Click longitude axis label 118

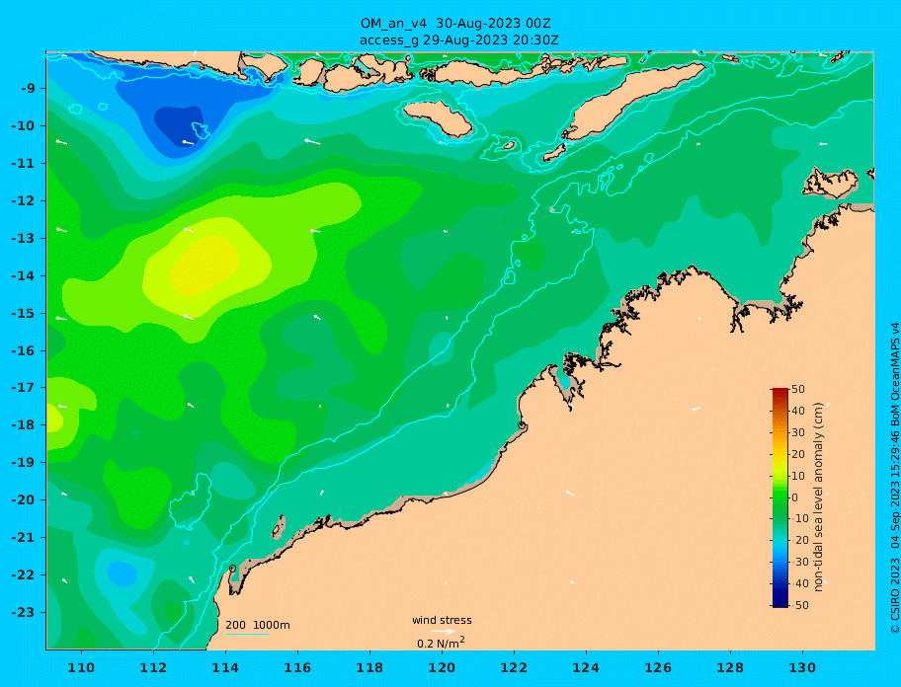[369, 667]
